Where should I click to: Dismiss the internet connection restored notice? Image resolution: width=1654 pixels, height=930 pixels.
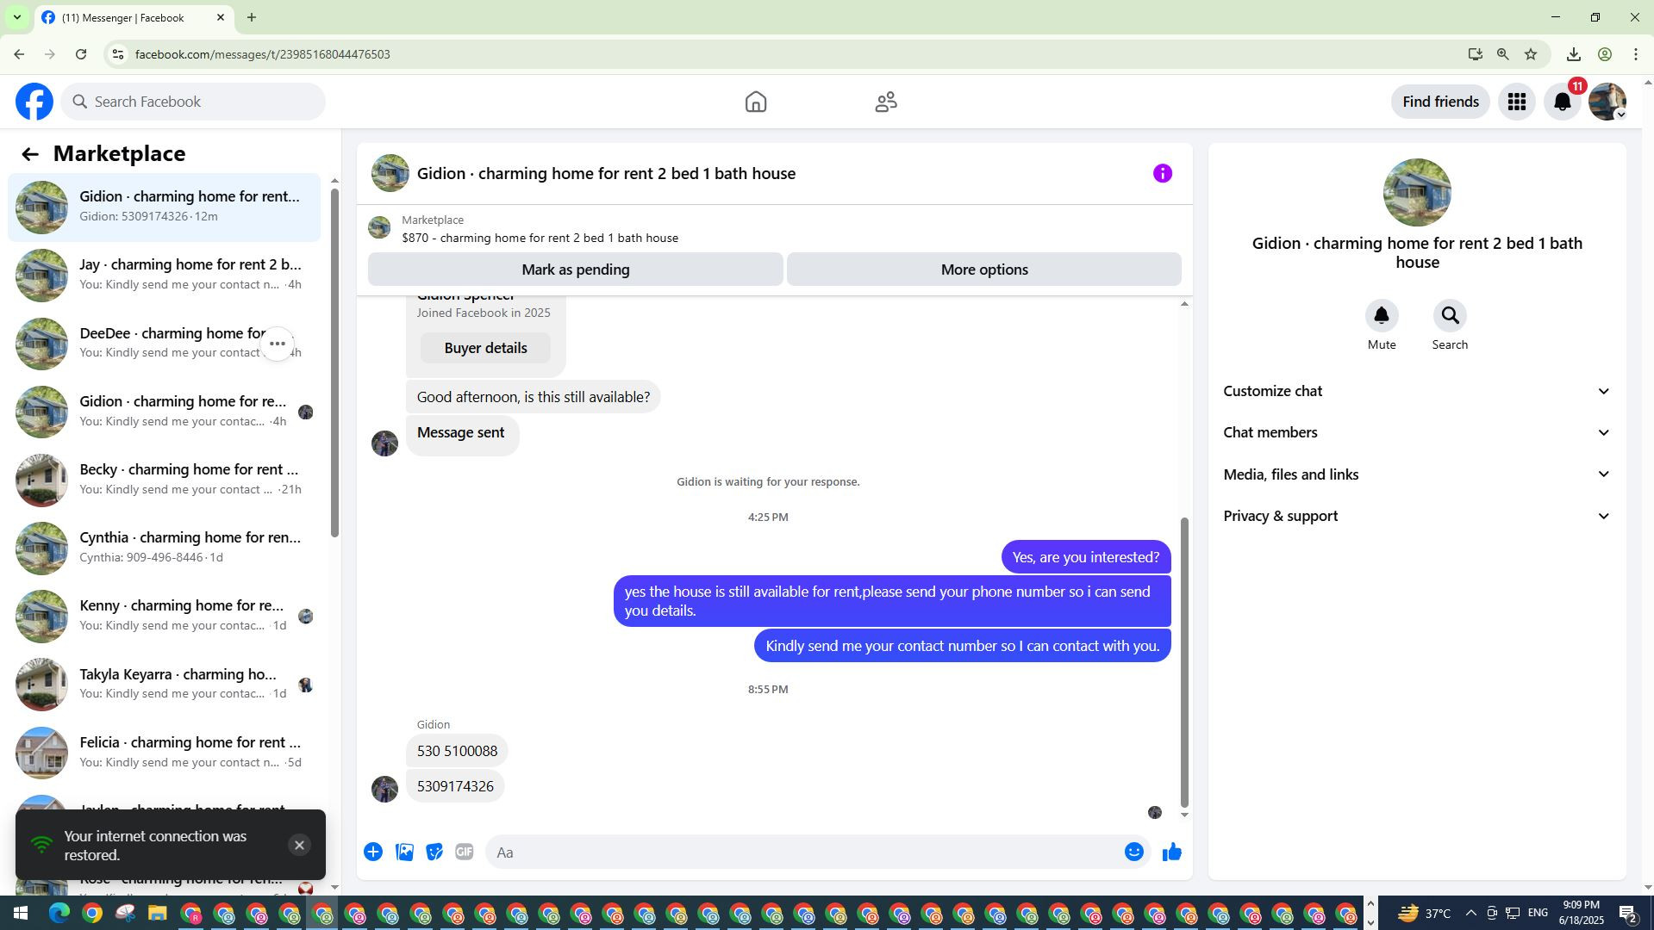point(299,846)
